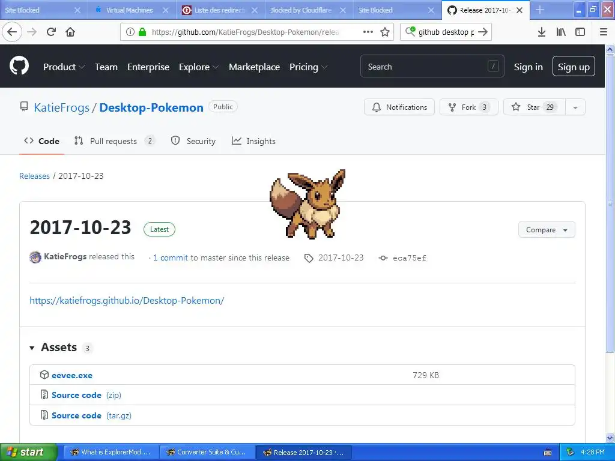
Task: Open the Security tab
Action: click(x=193, y=141)
